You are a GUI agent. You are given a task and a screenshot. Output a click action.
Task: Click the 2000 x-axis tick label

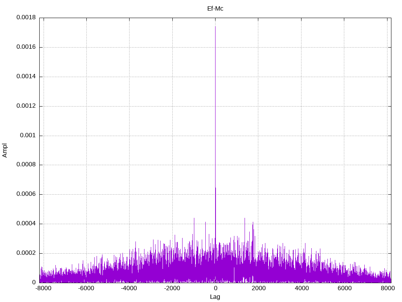(x=258, y=289)
